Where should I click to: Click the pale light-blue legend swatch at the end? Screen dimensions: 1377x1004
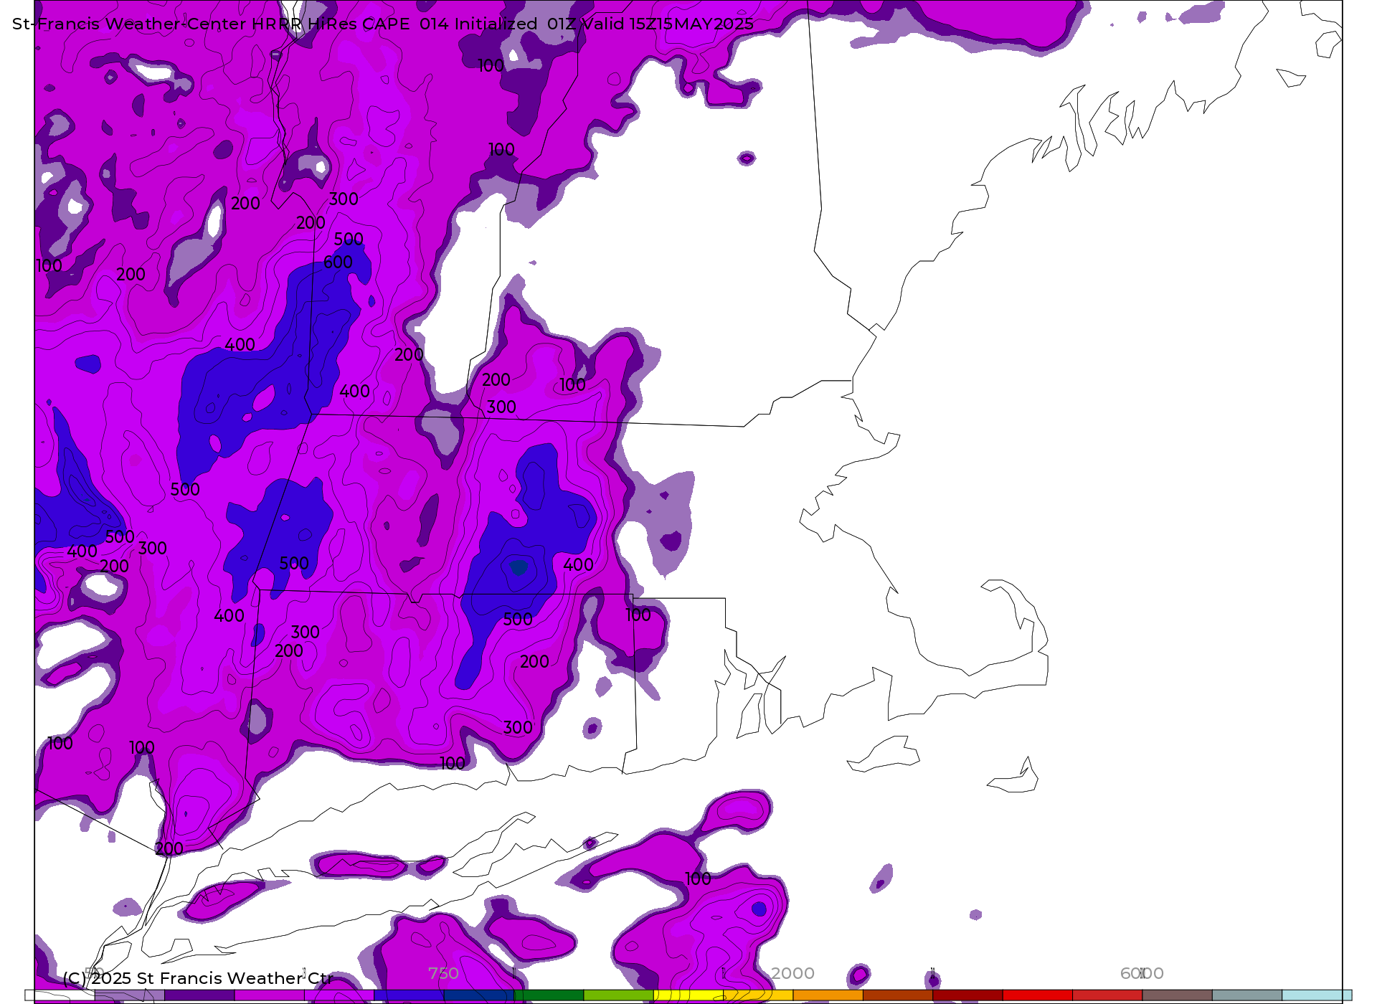[1317, 995]
